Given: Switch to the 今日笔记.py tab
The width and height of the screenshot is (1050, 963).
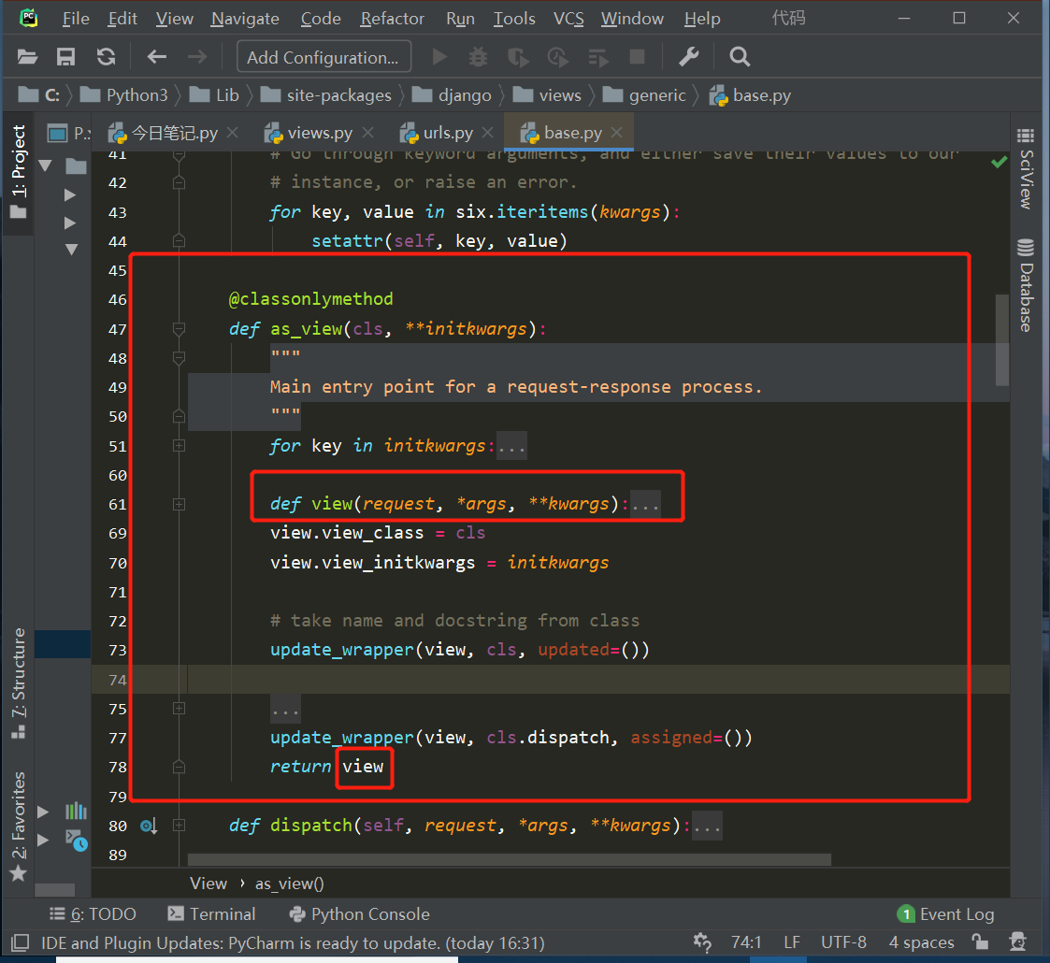Looking at the screenshot, I should [174, 134].
